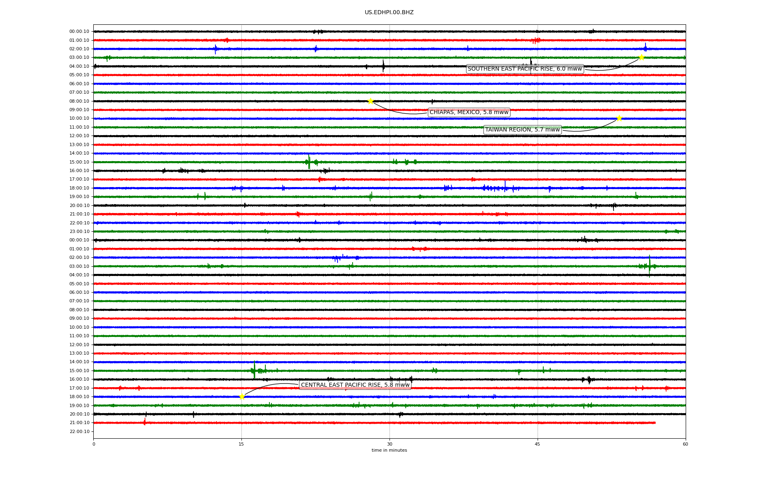This screenshot has height=487, width=779.
Task: Click the '03:00:10' label of the Southern East Pacific Rise row
Action: click(x=80, y=58)
